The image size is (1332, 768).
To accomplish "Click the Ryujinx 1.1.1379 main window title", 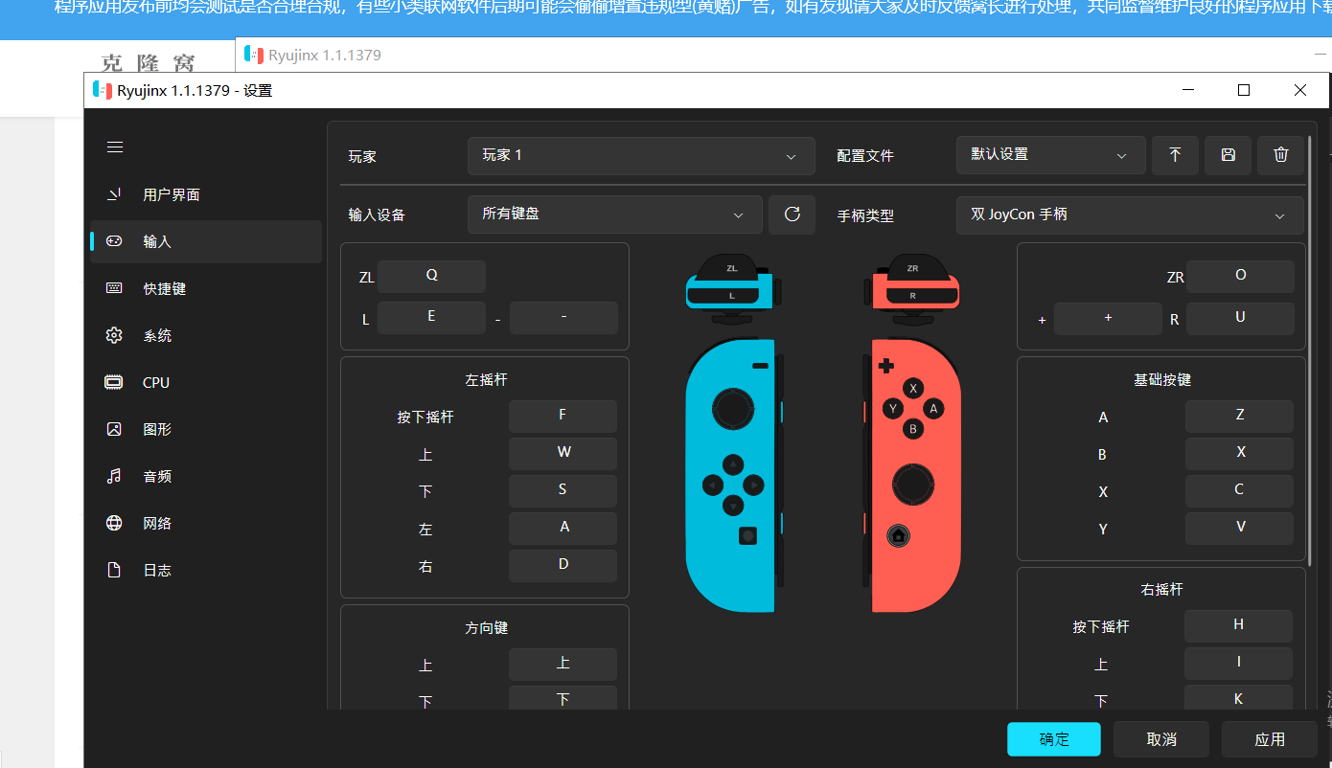I will [325, 55].
